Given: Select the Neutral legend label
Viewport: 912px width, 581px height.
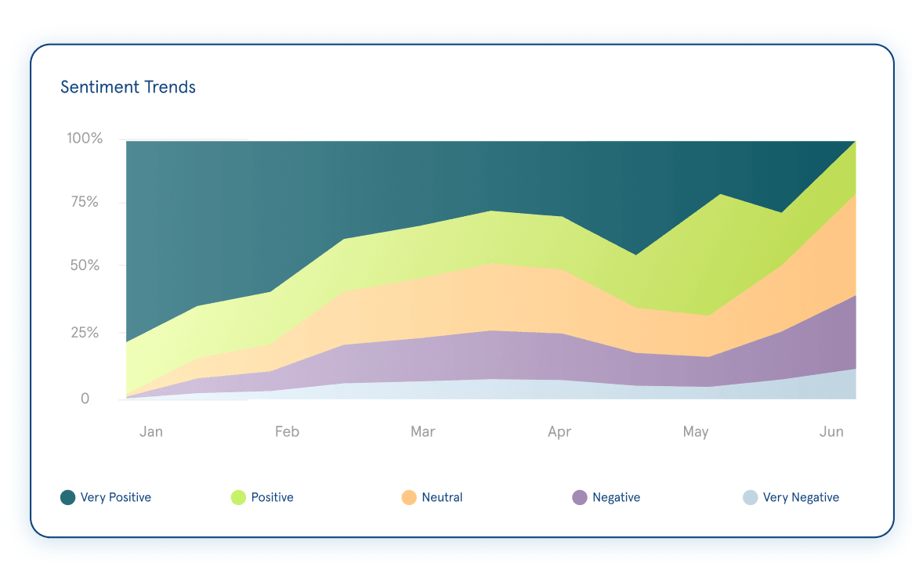Looking at the screenshot, I should click(443, 497).
